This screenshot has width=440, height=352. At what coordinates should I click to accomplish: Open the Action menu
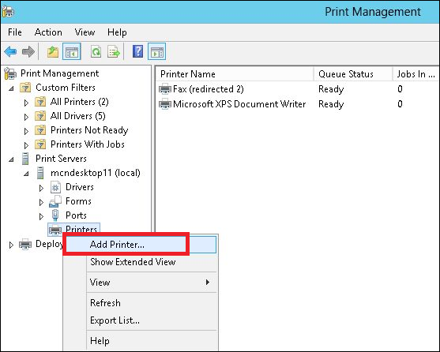point(48,32)
